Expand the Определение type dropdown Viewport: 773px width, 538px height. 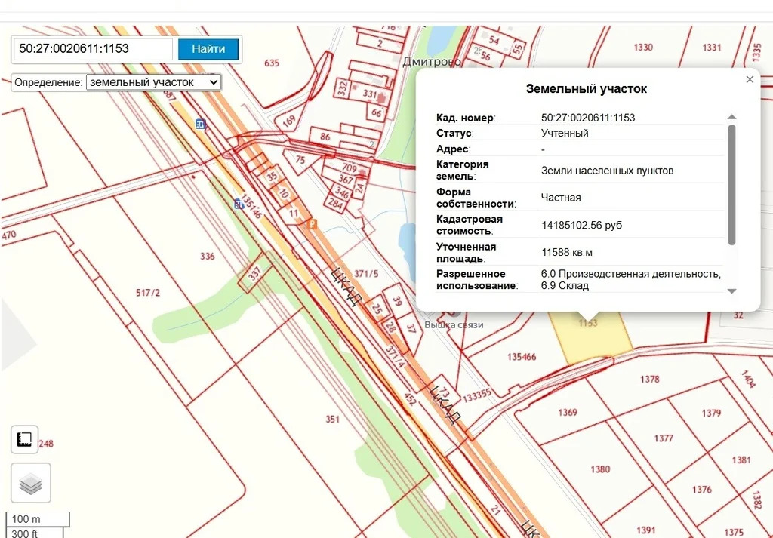pyautogui.click(x=153, y=81)
